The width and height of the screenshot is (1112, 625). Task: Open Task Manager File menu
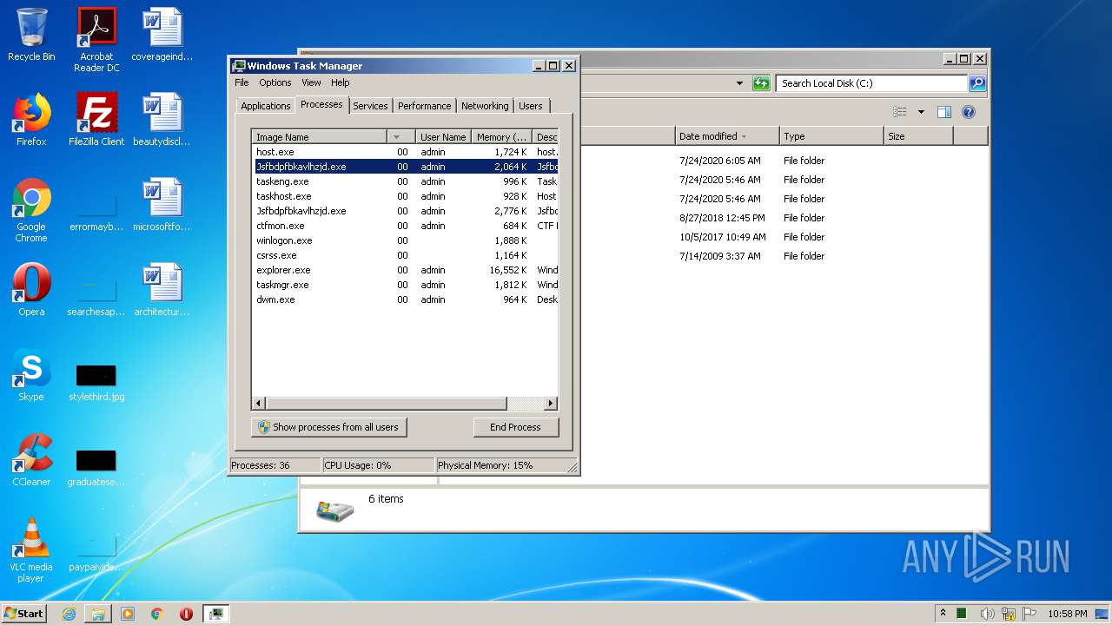coord(242,82)
